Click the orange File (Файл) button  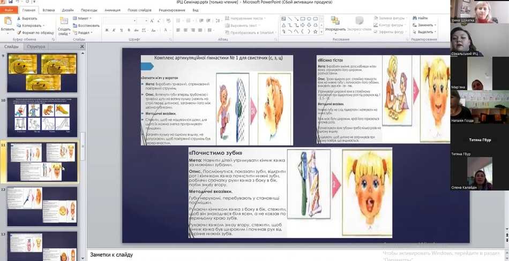tap(9, 10)
